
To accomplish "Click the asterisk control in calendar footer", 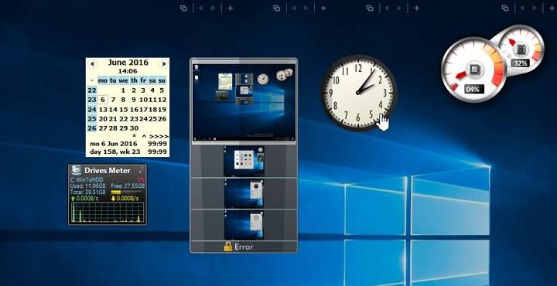I will tap(134, 136).
